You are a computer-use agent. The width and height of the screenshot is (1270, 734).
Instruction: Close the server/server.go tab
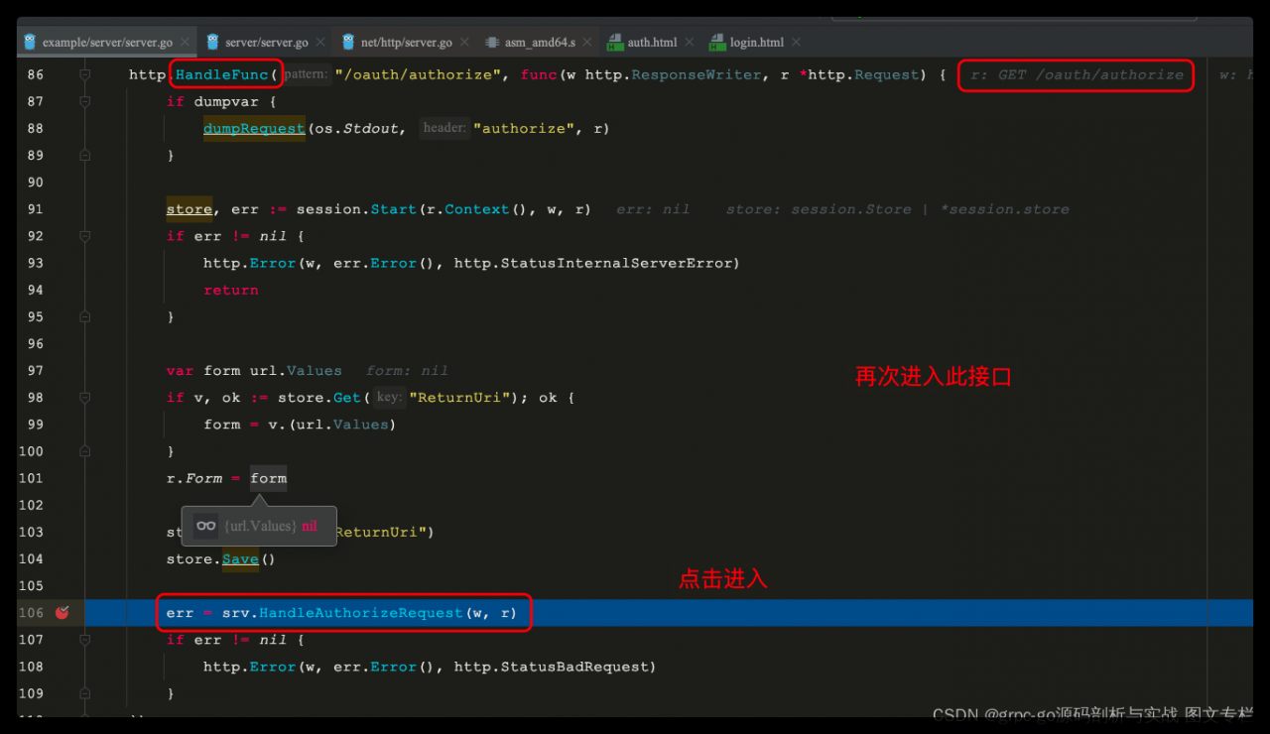pos(320,43)
